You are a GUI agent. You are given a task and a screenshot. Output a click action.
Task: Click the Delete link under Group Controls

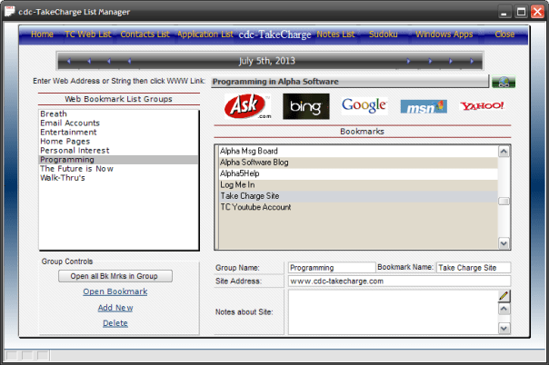(x=115, y=323)
